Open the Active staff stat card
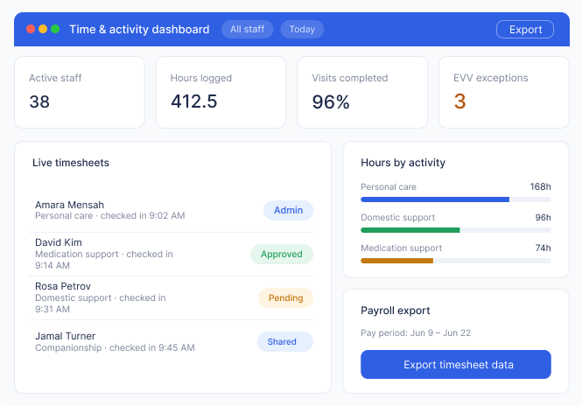Image resolution: width=582 pixels, height=406 pixels. [80, 93]
